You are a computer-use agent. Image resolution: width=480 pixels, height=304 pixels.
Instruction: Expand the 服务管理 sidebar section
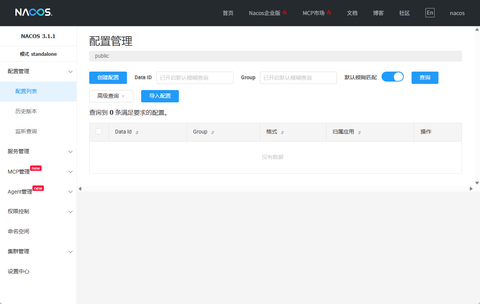tap(38, 152)
